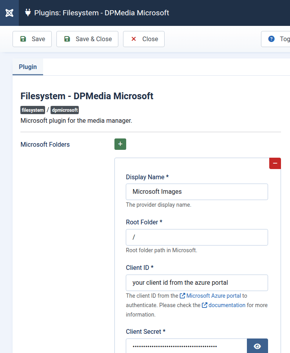Click the filesystem badge
The width and height of the screenshot is (290, 353).
(x=33, y=110)
